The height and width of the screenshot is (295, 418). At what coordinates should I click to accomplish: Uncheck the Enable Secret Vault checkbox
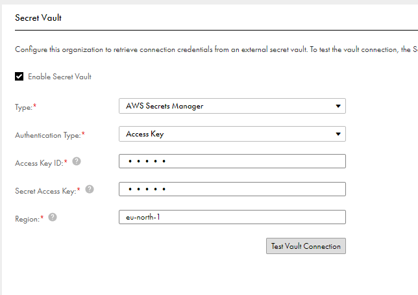(x=19, y=77)
